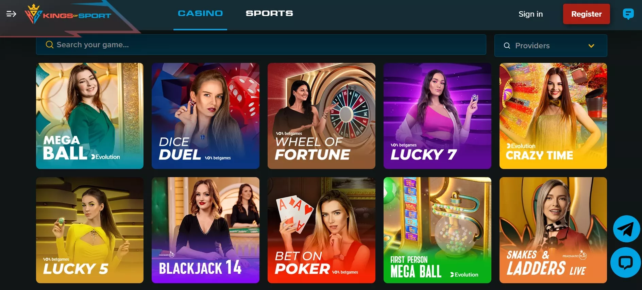Click the search magnifier in game search
The image size is (642, 290).
coord(50,45)
